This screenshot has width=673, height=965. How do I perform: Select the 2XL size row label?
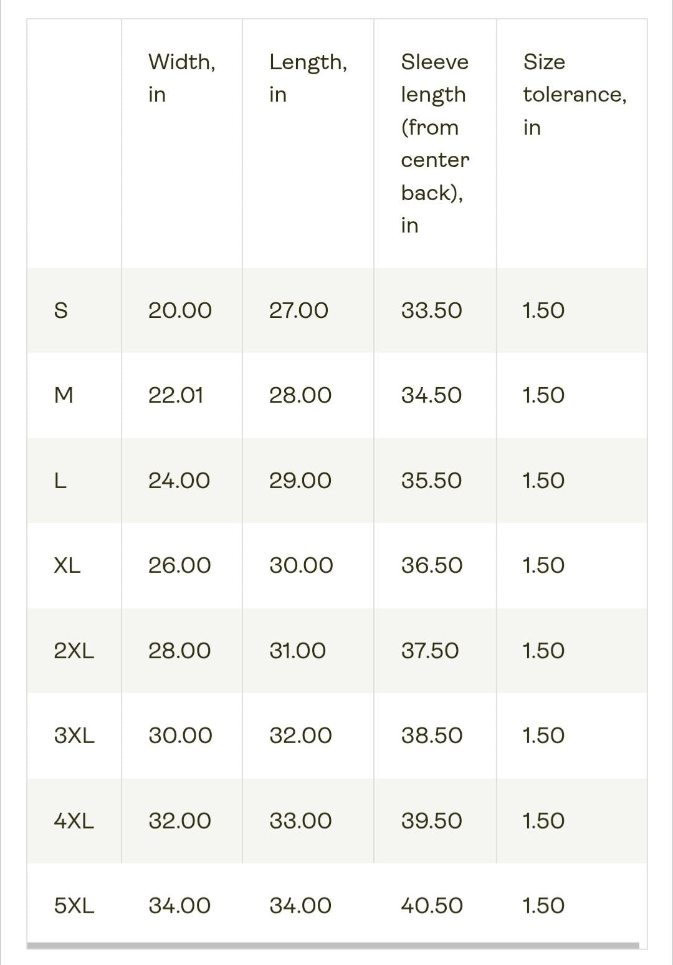[74, 651]
